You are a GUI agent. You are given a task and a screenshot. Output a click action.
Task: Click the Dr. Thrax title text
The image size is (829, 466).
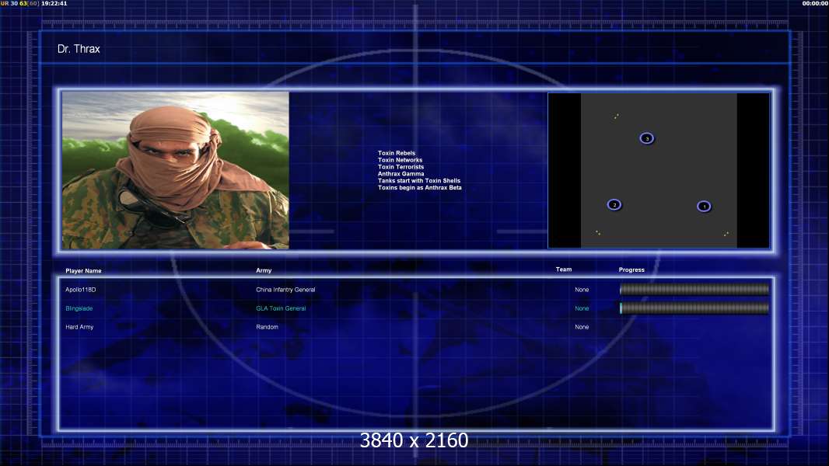click(x=79, y=49)
